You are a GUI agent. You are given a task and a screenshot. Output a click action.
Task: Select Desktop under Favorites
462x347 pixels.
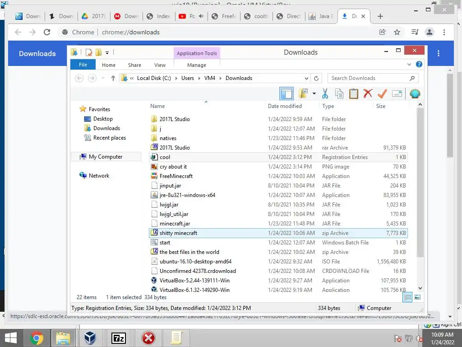click(103, 119)
